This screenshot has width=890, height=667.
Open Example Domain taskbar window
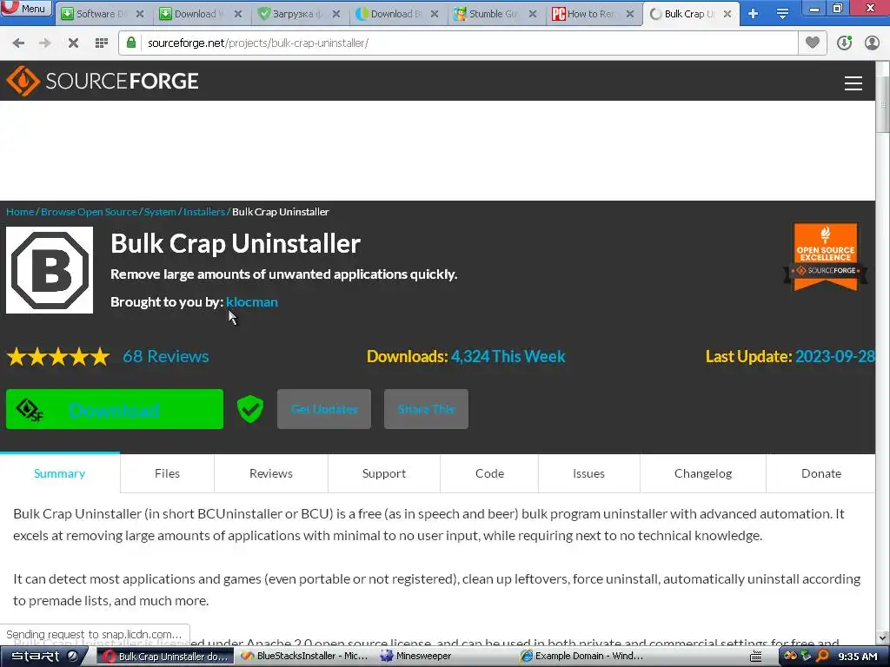click(581, 657)
